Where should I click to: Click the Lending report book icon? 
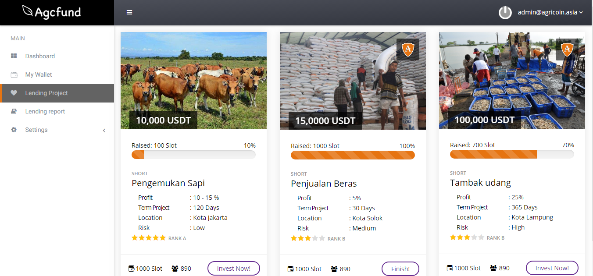click(14, 111)
